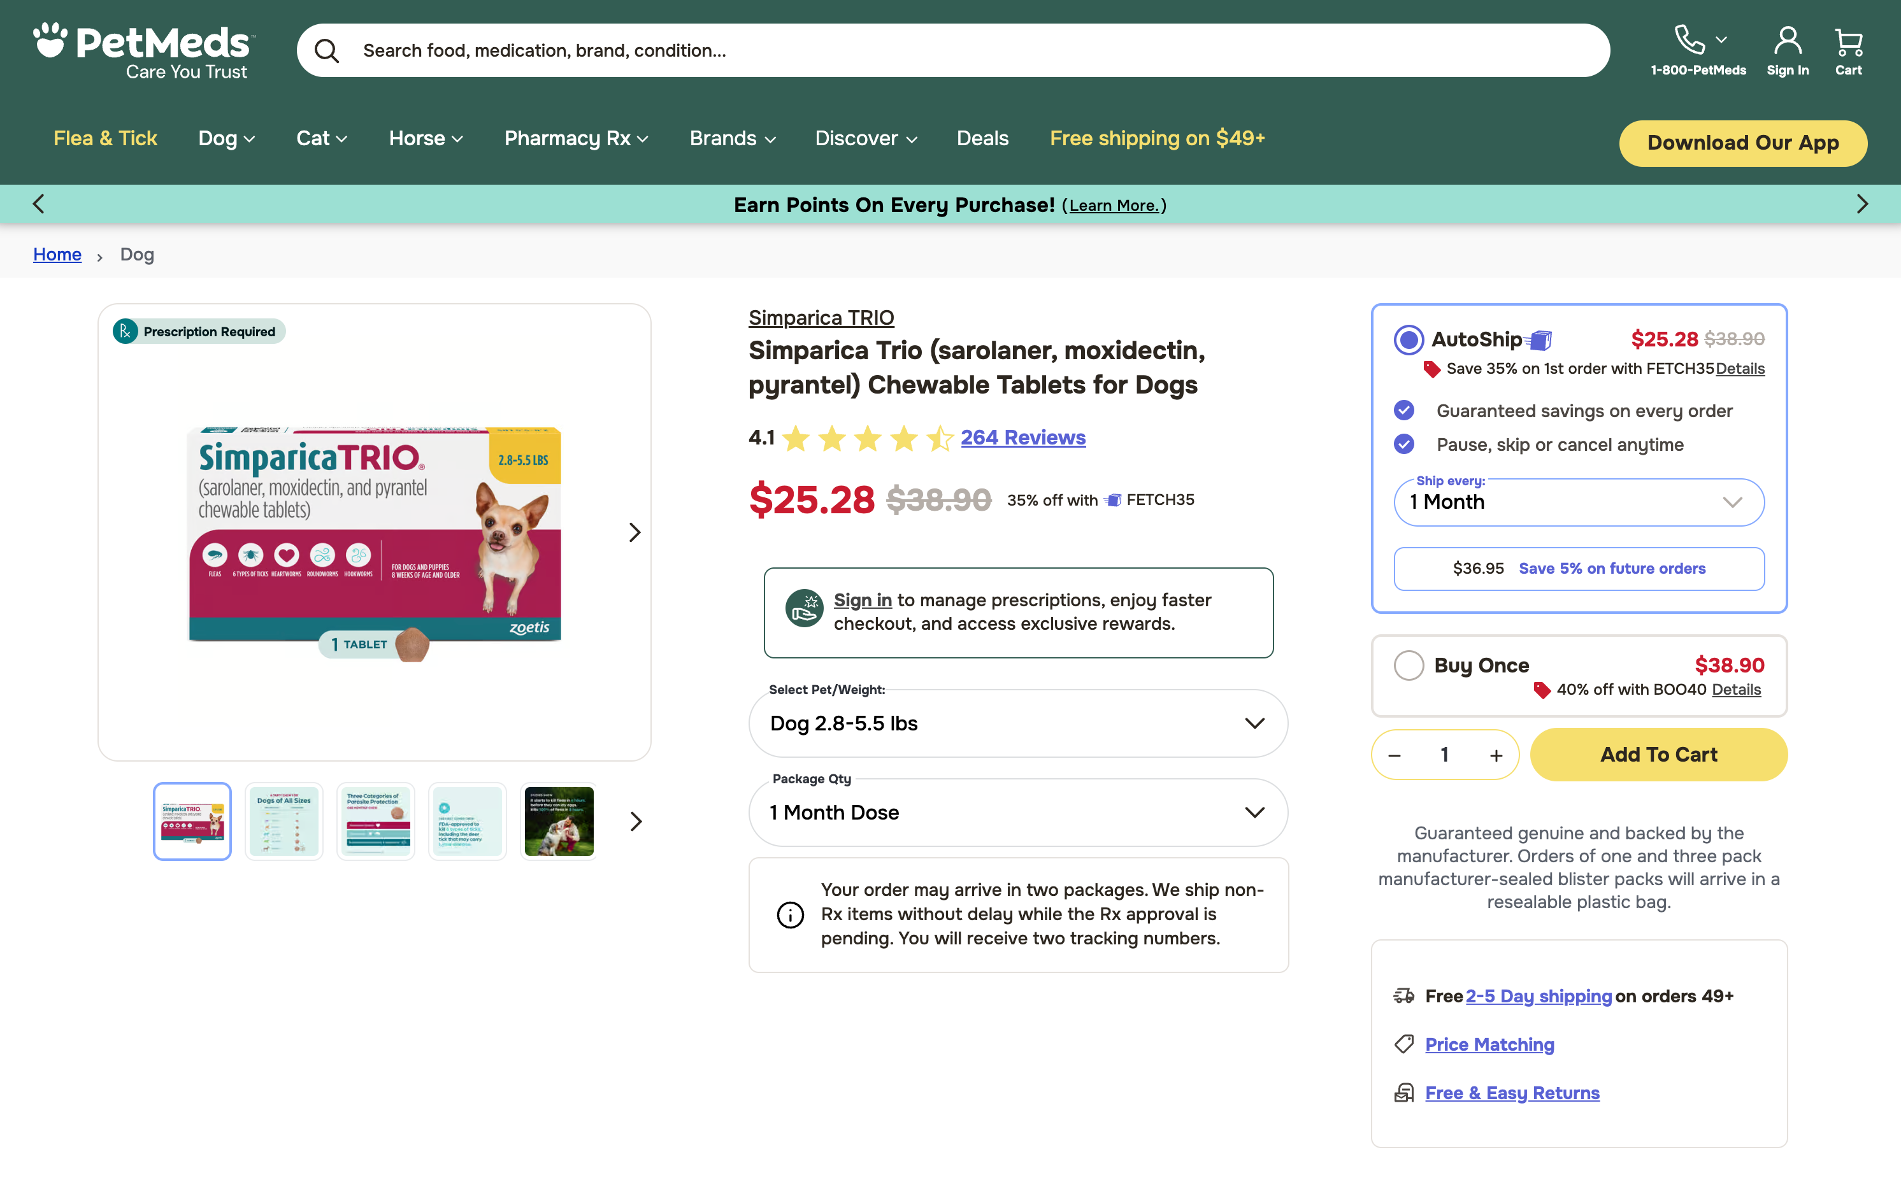
Task: Expand the Discover menu
Action: [866, 139]
